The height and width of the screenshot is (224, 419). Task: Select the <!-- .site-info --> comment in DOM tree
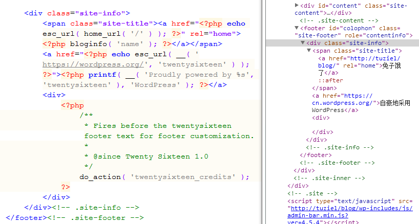340,147
